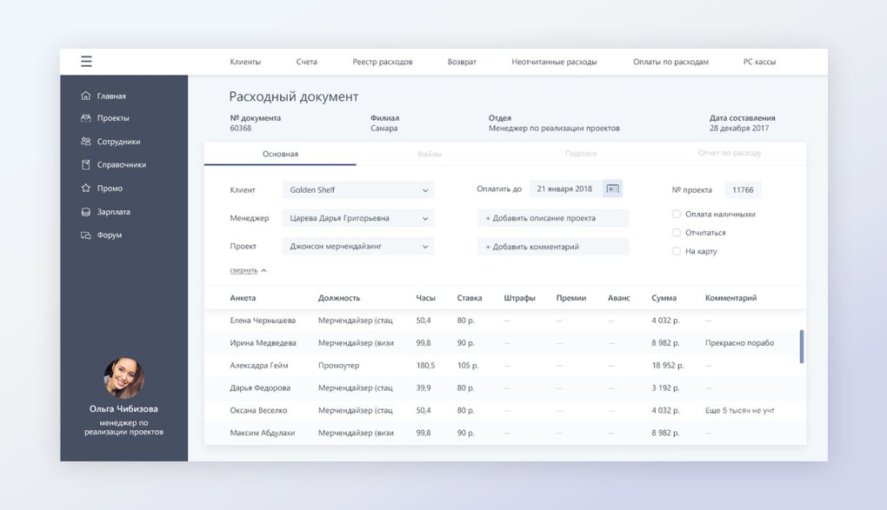This screenshot has width=887, height=510.
Task: Open the hamburger menu icon
Action: (x=86, y=62)
